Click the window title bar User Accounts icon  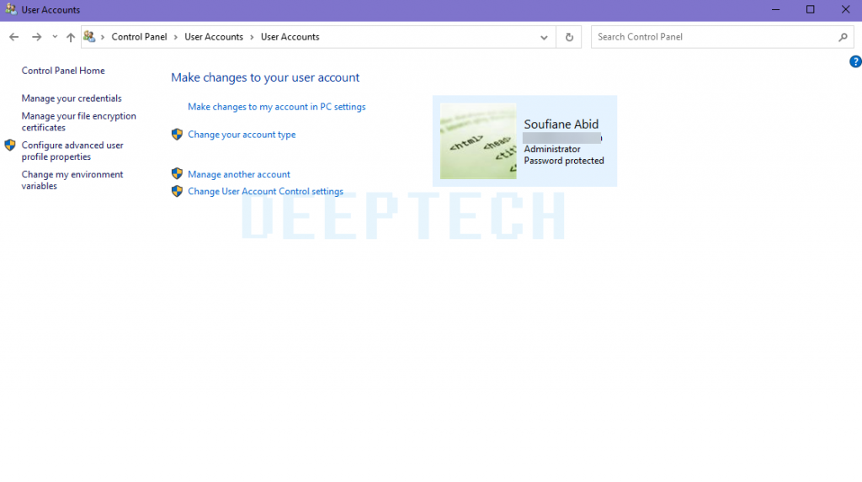[x=10, y=9]
